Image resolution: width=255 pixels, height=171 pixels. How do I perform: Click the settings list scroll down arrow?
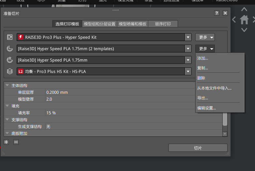225,134
